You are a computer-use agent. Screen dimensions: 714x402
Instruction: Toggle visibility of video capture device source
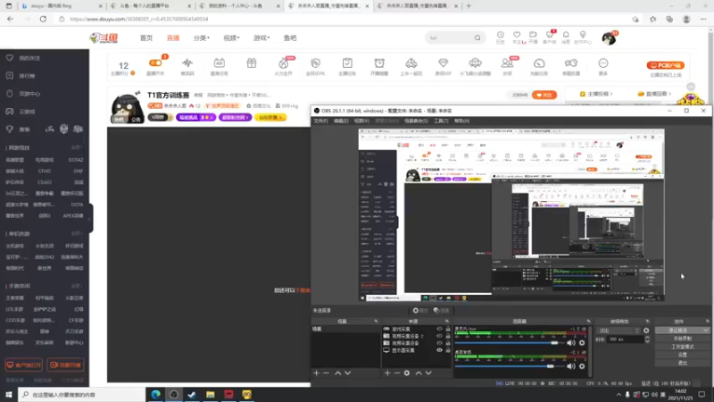pos(439,343)
